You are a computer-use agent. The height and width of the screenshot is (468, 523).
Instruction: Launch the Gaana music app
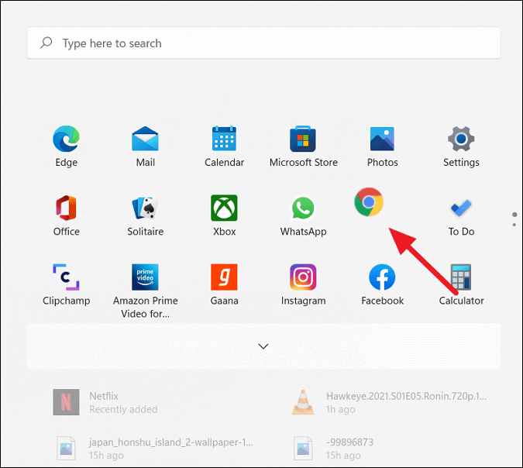tap(224, 284)
